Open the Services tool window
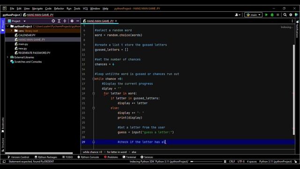Image resolution: width=300 pixels, height=169 pixels. 147,157
